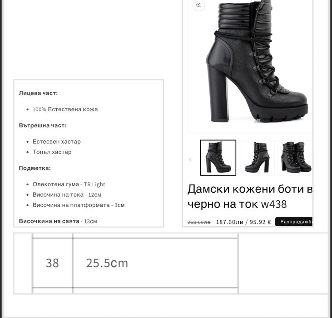Click the 25.5cm length table cell
Screen dimensions: 332x318
[155, 263]
